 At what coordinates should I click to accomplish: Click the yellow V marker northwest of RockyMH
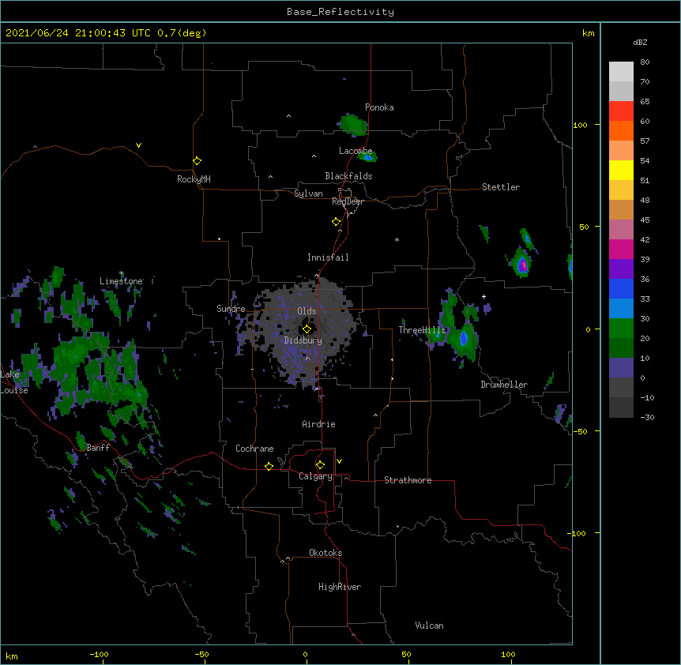click(138, 145)
